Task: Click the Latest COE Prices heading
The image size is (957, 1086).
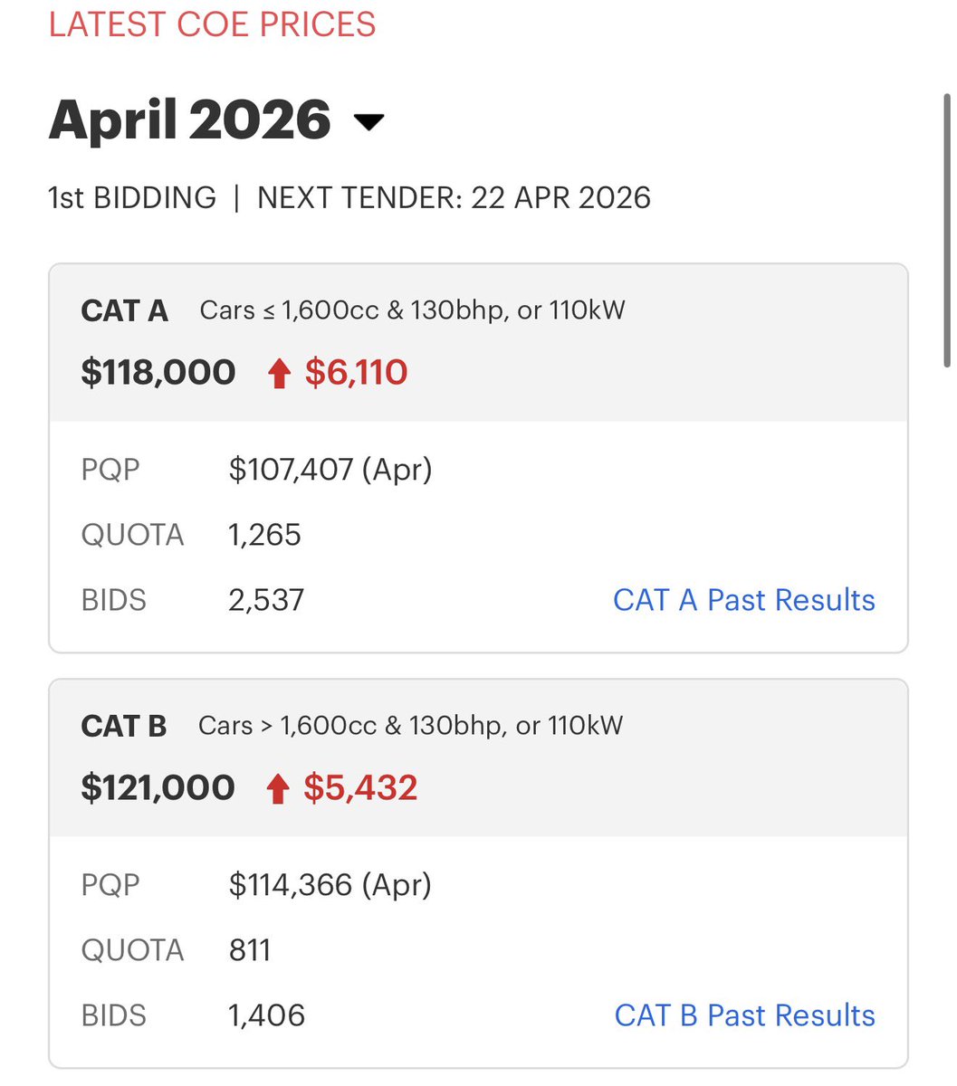Action: (212, 24)
